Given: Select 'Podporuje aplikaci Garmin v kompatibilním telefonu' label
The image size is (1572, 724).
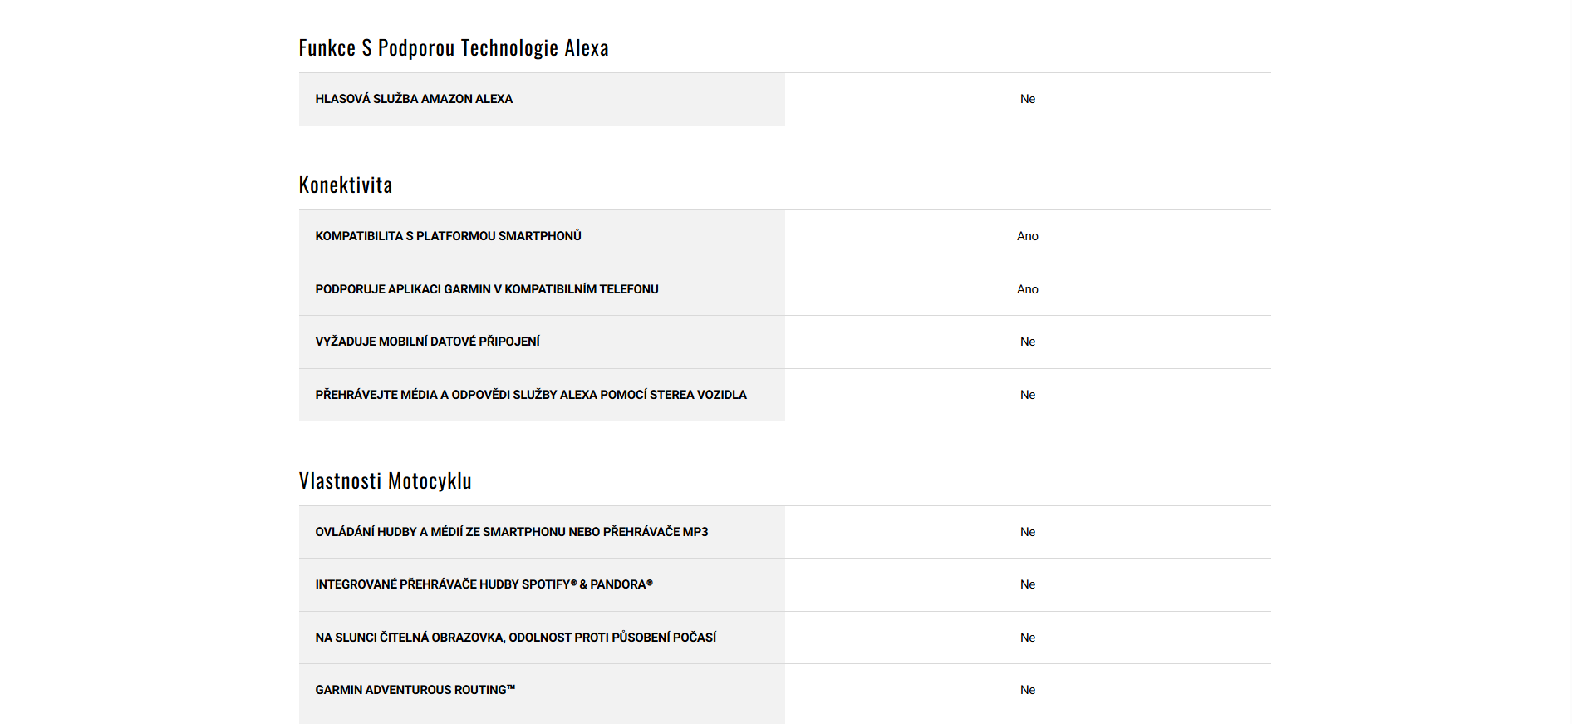Looking at the screenshot, I should coord(487,289).
